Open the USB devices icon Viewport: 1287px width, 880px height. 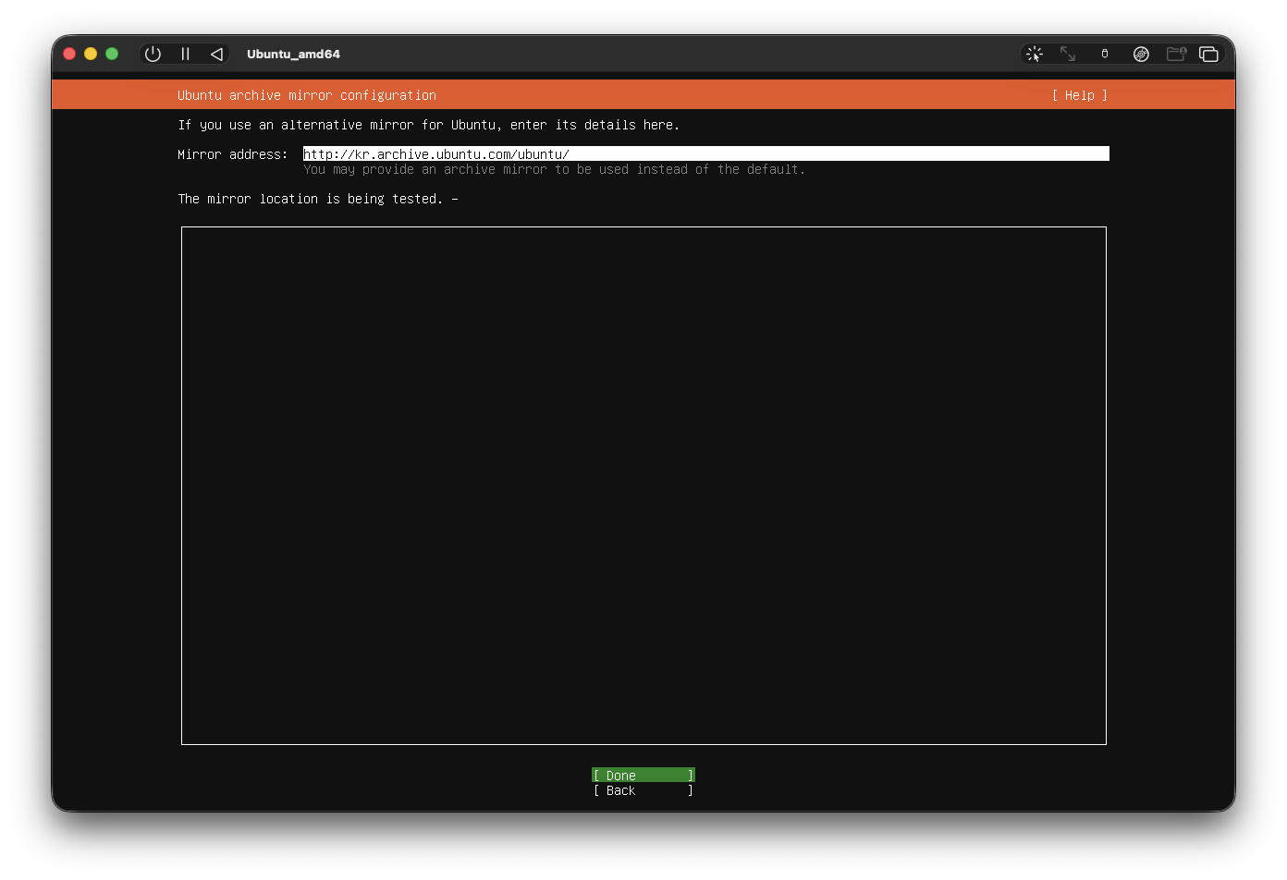click(x=1104, y=54)
